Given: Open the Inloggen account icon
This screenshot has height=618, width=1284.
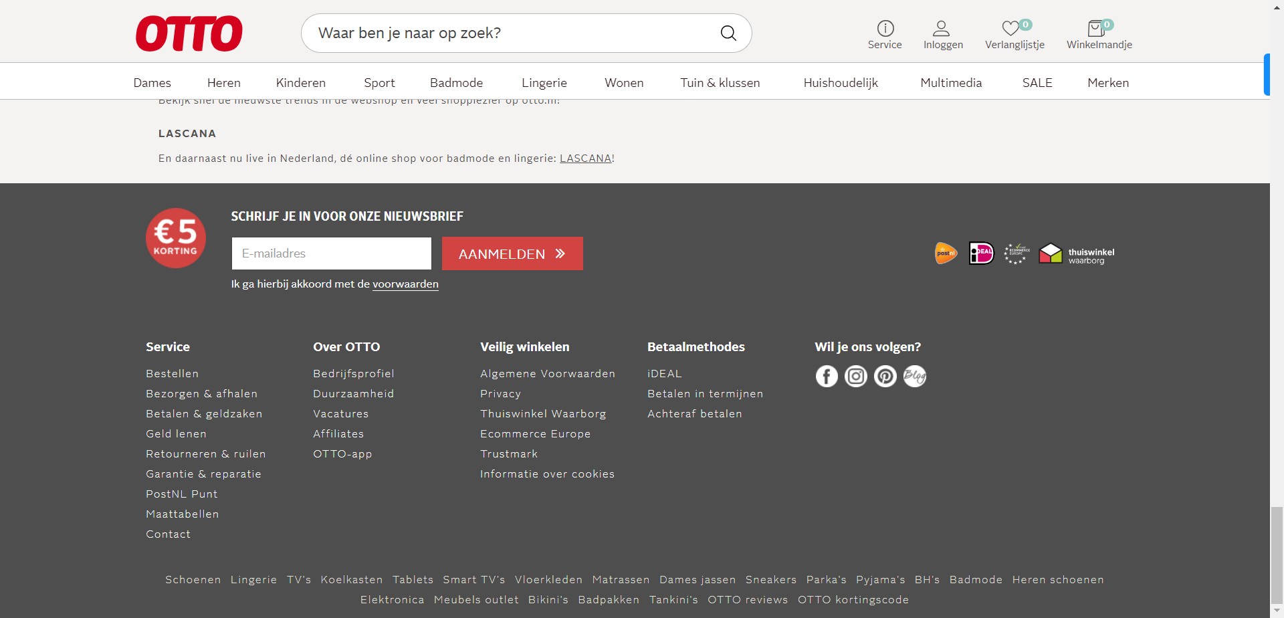Looking at the screenshot, I should (942, 29).
